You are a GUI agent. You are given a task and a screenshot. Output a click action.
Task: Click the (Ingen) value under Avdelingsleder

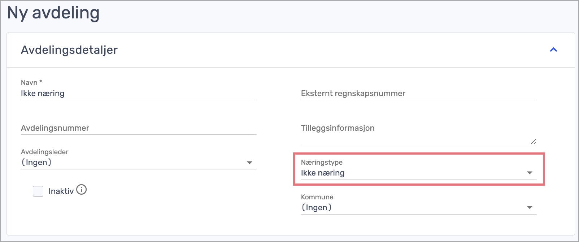(36, 163)
